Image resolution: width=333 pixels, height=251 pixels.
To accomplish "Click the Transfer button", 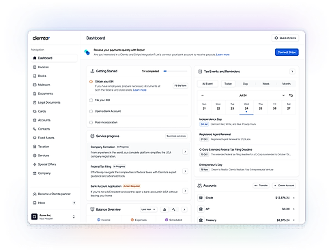I will pyautogui.click(x=261, y=186).
